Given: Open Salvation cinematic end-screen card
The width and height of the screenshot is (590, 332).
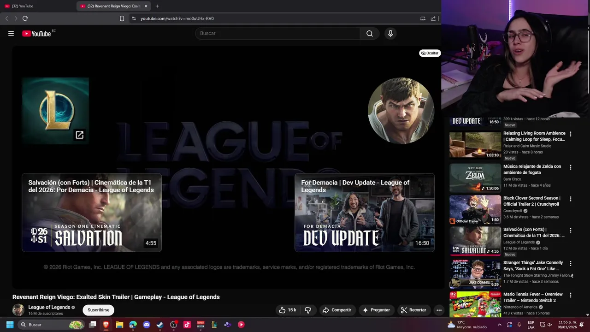Looking at the screenshot, I should (x=92, y=213).
